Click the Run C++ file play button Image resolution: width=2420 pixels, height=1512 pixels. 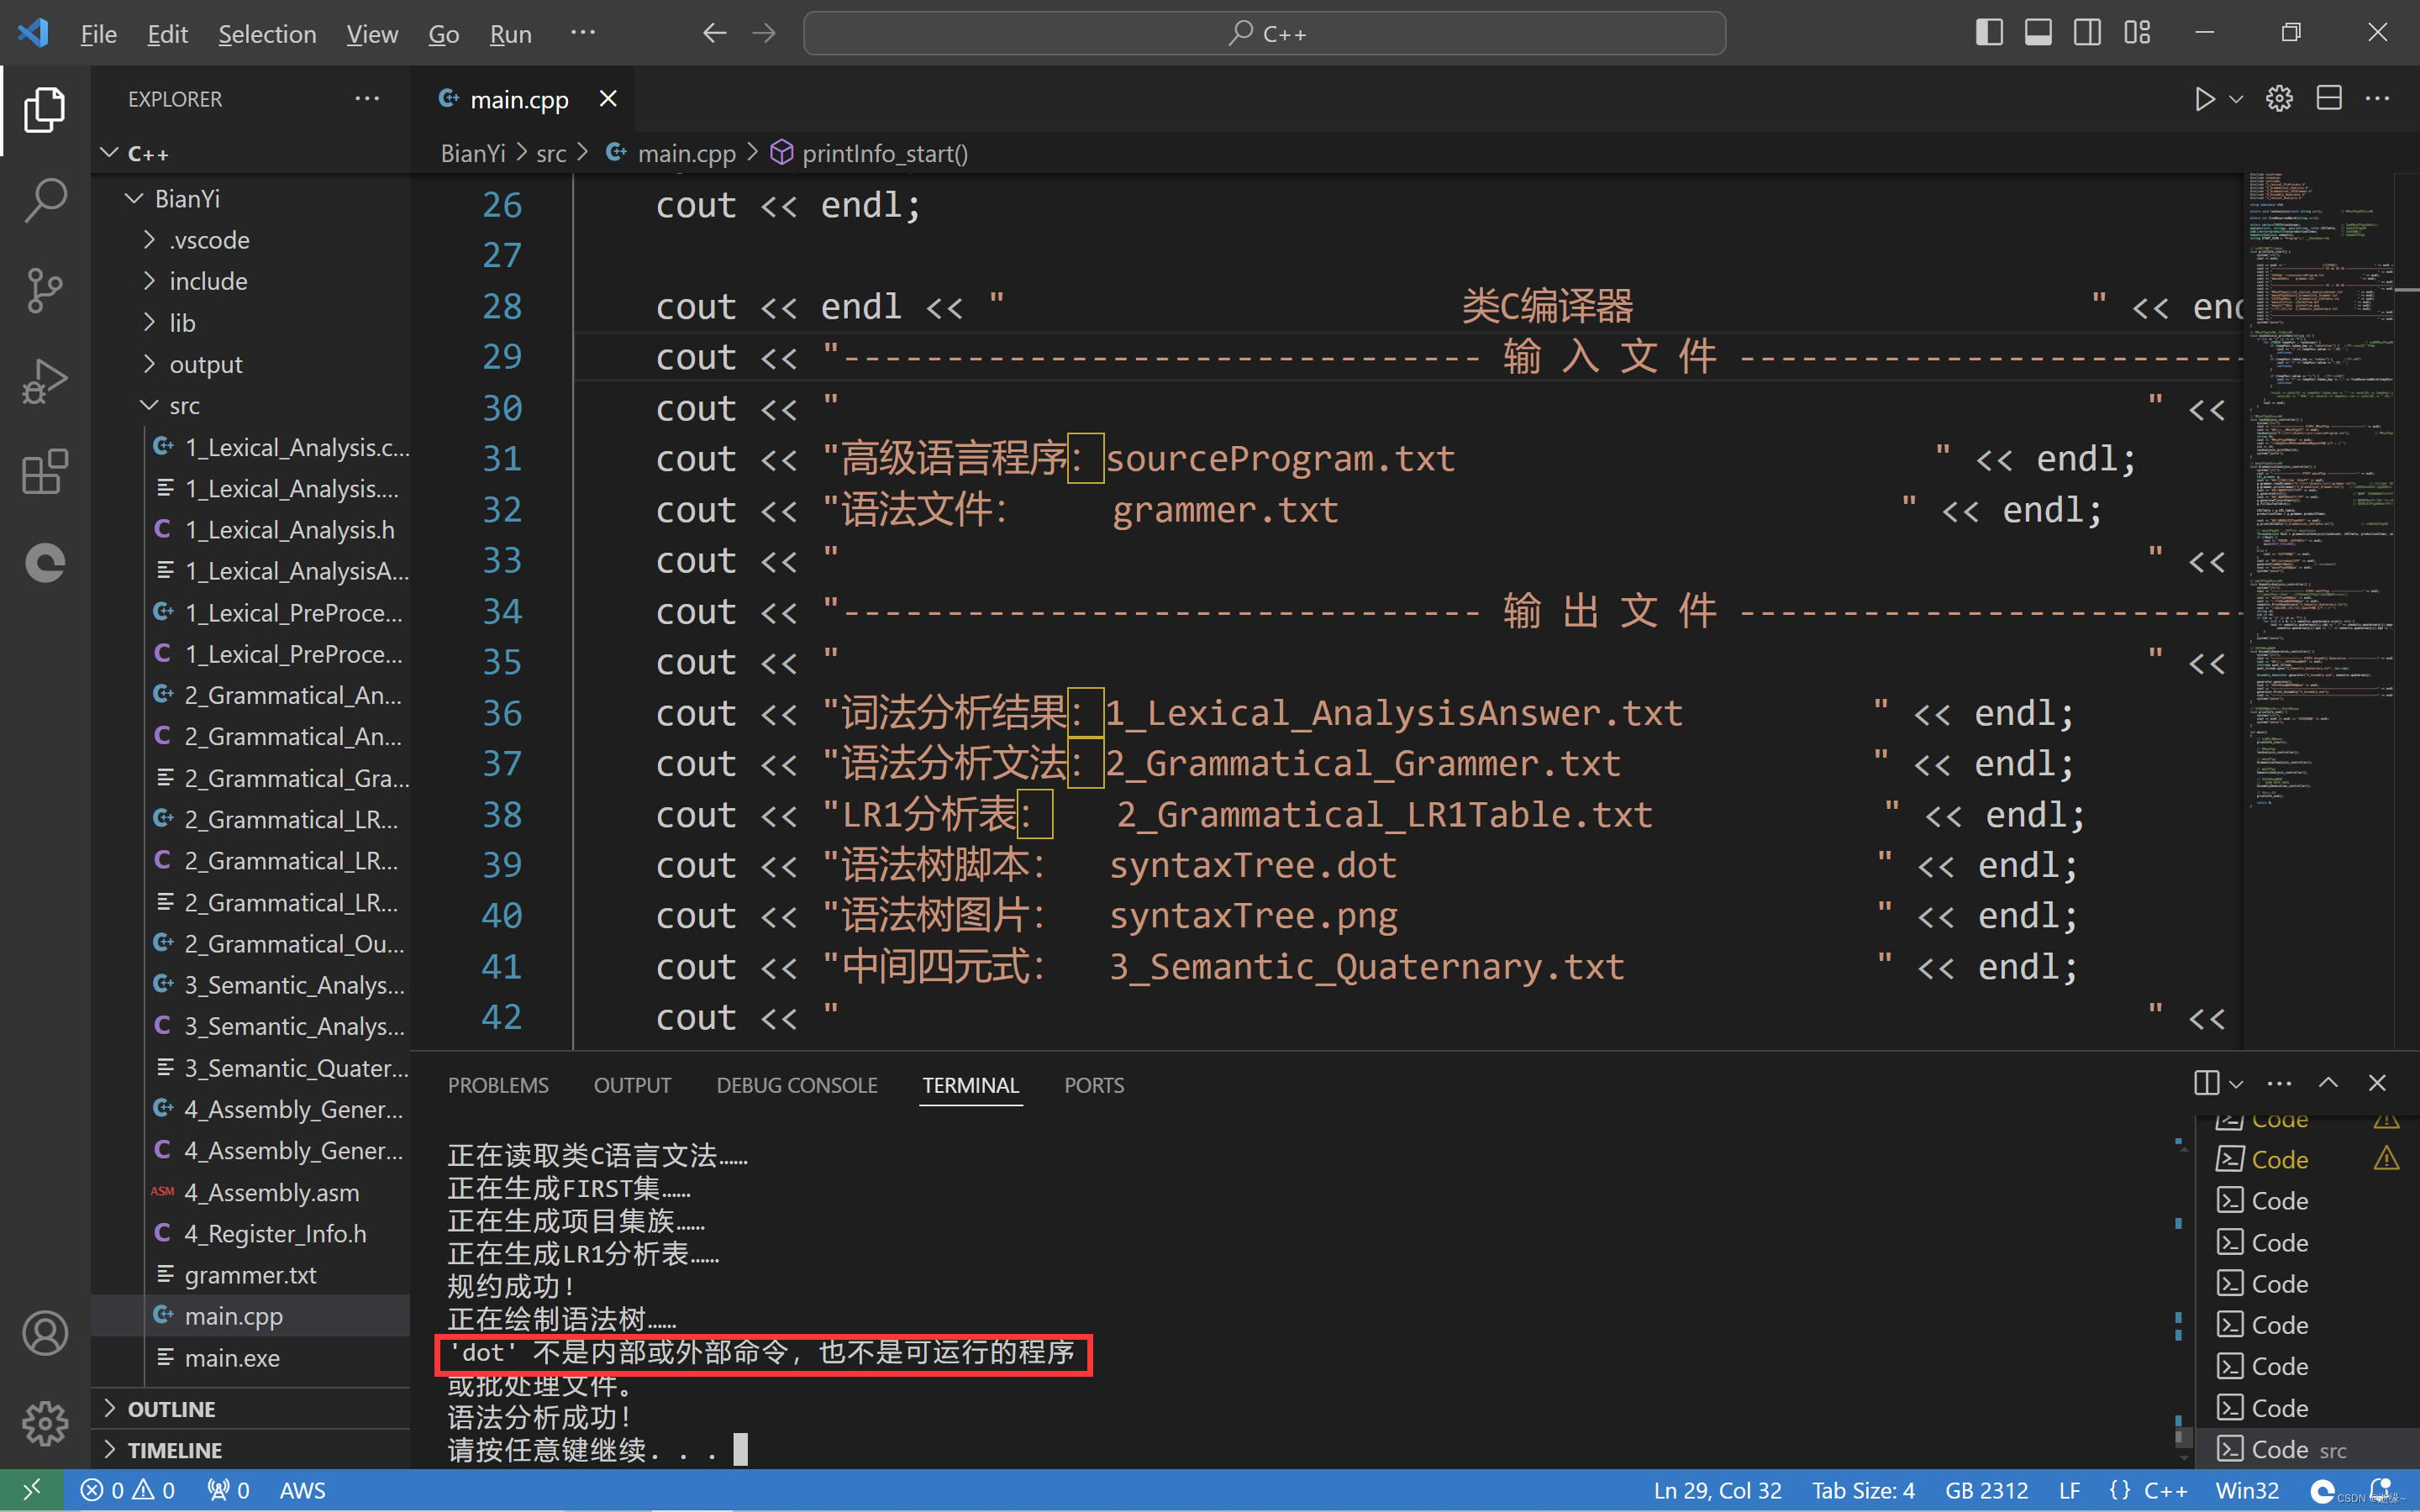[2204, 99]
